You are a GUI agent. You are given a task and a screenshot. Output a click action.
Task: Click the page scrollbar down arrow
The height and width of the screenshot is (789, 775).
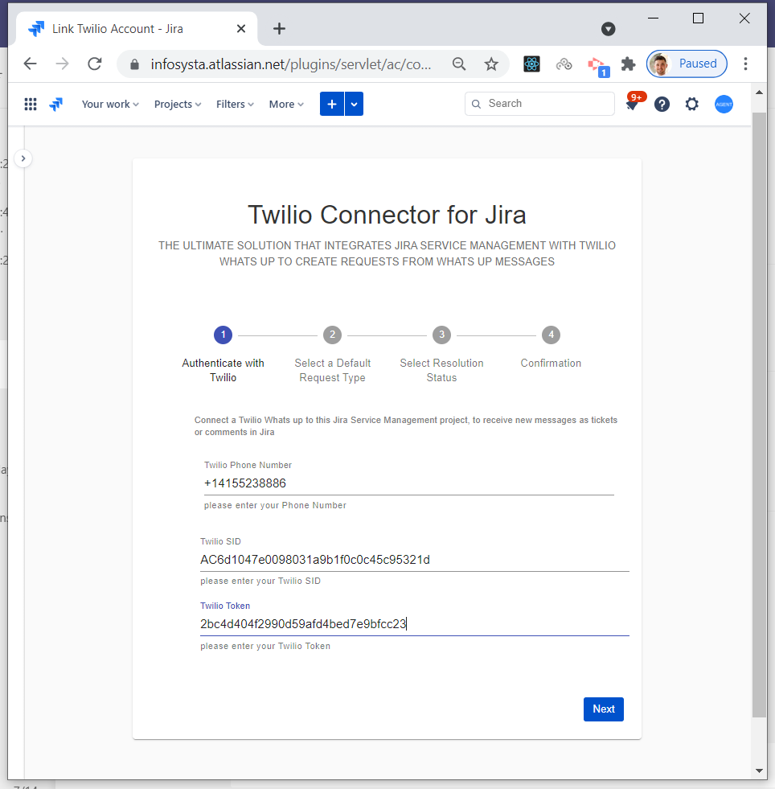pyautogui.click(x=759, y=771)
